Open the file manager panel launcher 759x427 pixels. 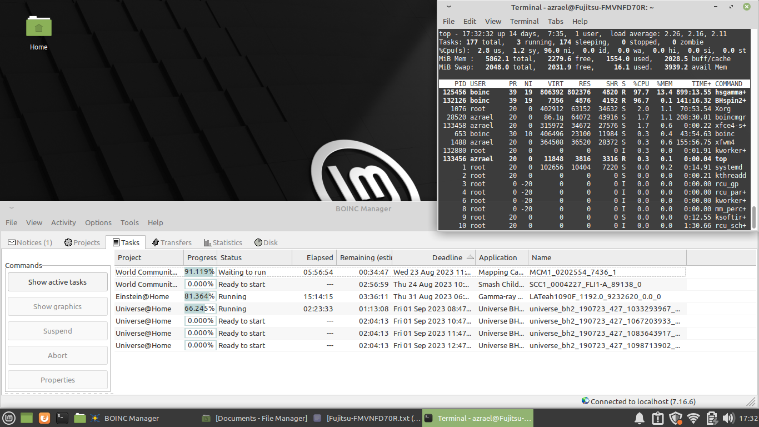pyautogui.click(x=80, y=418)
